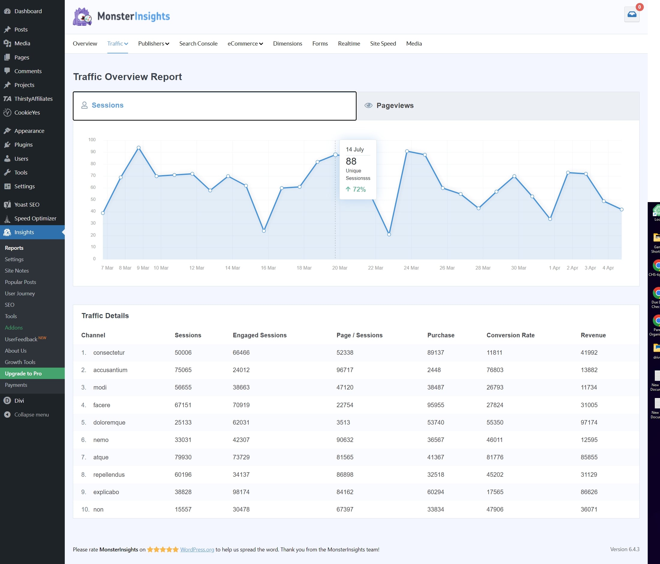Image resolution: width=660 pixels, height=564 pixels.
Task: Click the WordPress.org link in footer
Action: tap(196, 549)
